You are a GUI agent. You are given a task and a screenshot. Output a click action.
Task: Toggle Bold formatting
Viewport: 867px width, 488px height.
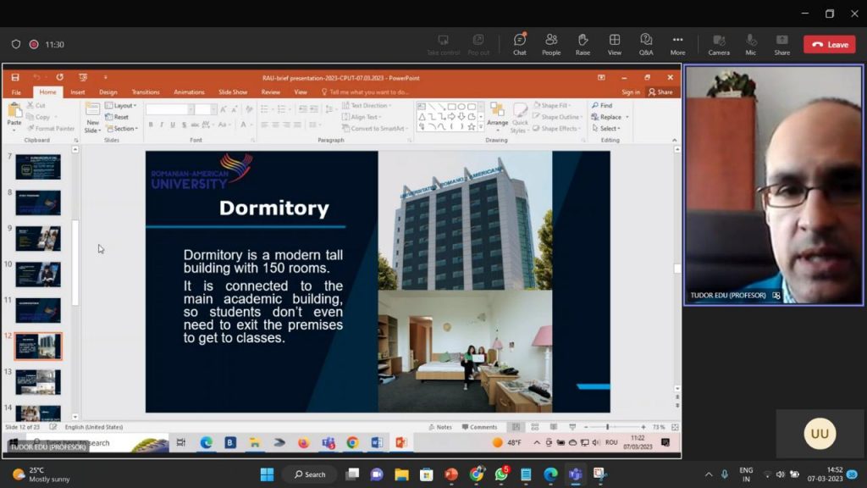151,125
